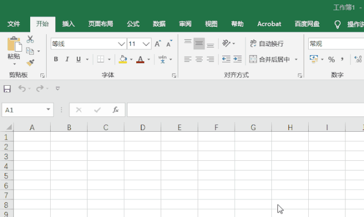Open the 百度网盘 tab
This screenshot has width=364, height=217.
[307, 24]
